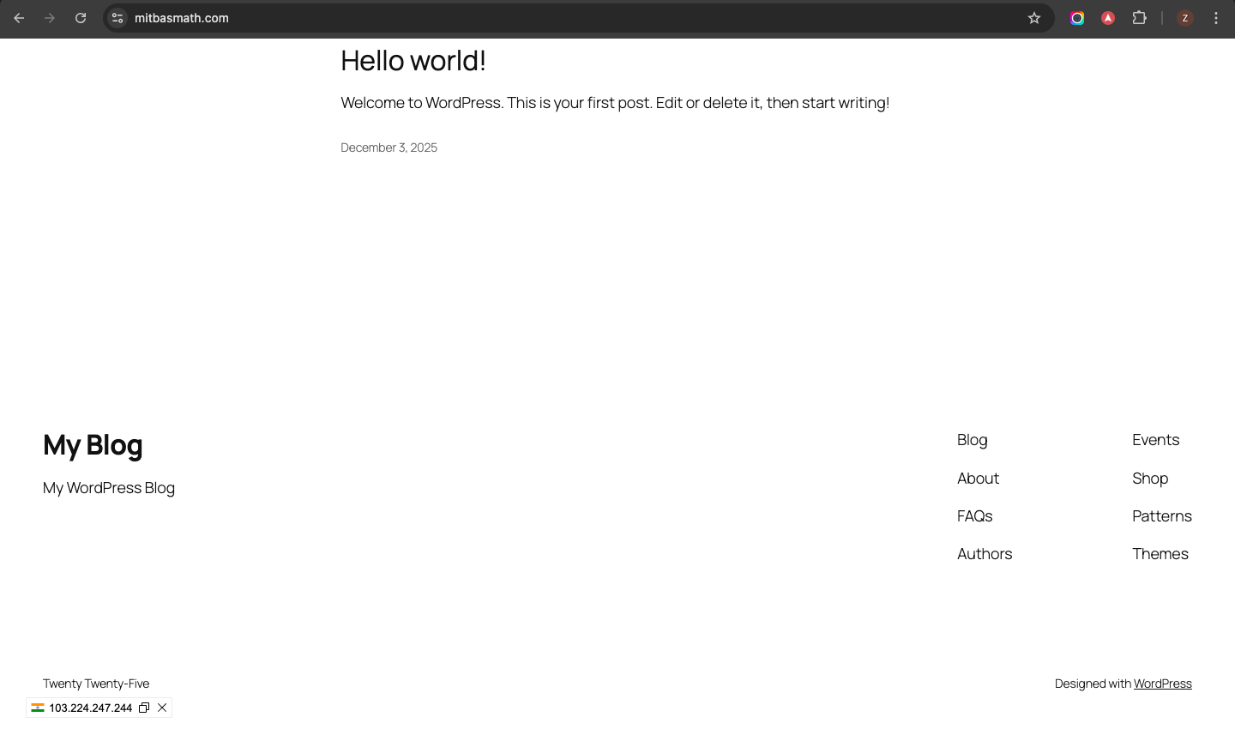Click the browser back arrow
Viewport: 1235px width, 735px height.
19,18
